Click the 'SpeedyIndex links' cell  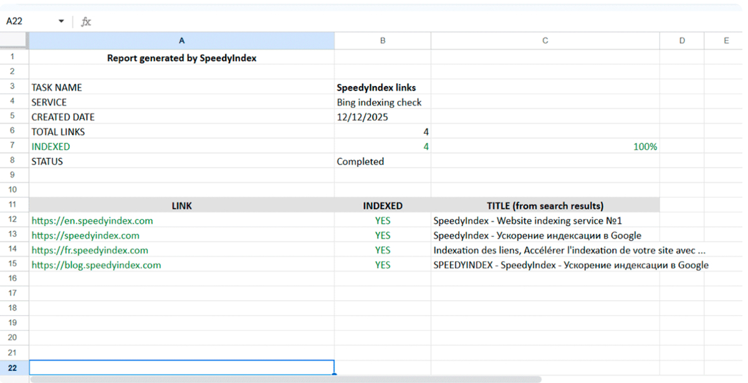click(383, 87)
